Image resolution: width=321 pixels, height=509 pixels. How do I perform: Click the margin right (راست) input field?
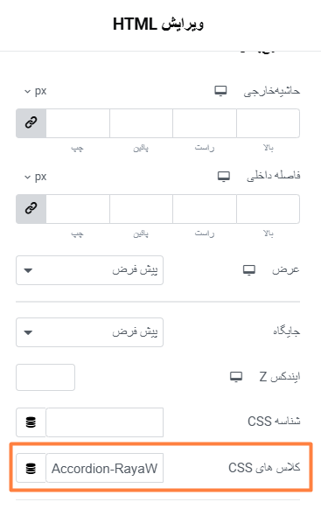(x=205, y=123)
